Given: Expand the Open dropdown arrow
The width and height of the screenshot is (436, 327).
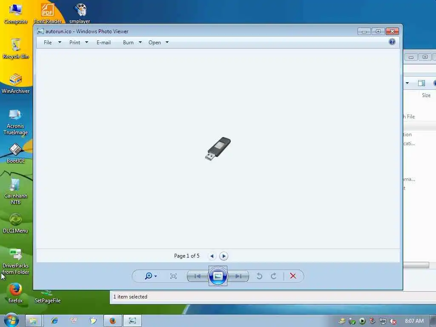Looking at the screenshot, I should point(167,42).
